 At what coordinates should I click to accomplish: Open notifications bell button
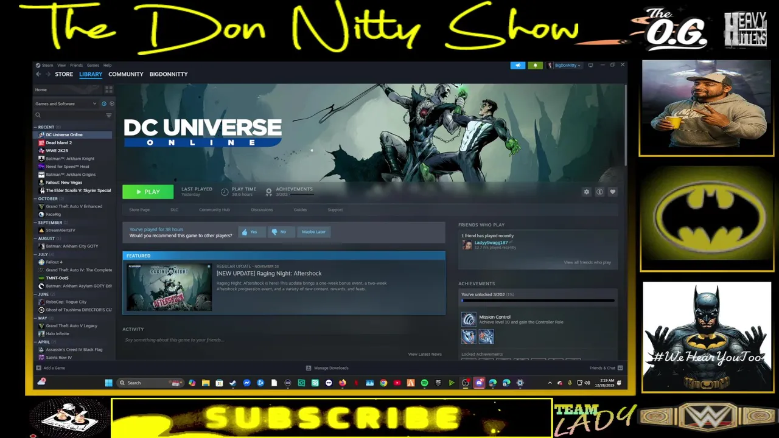click(x=536, y=65)
